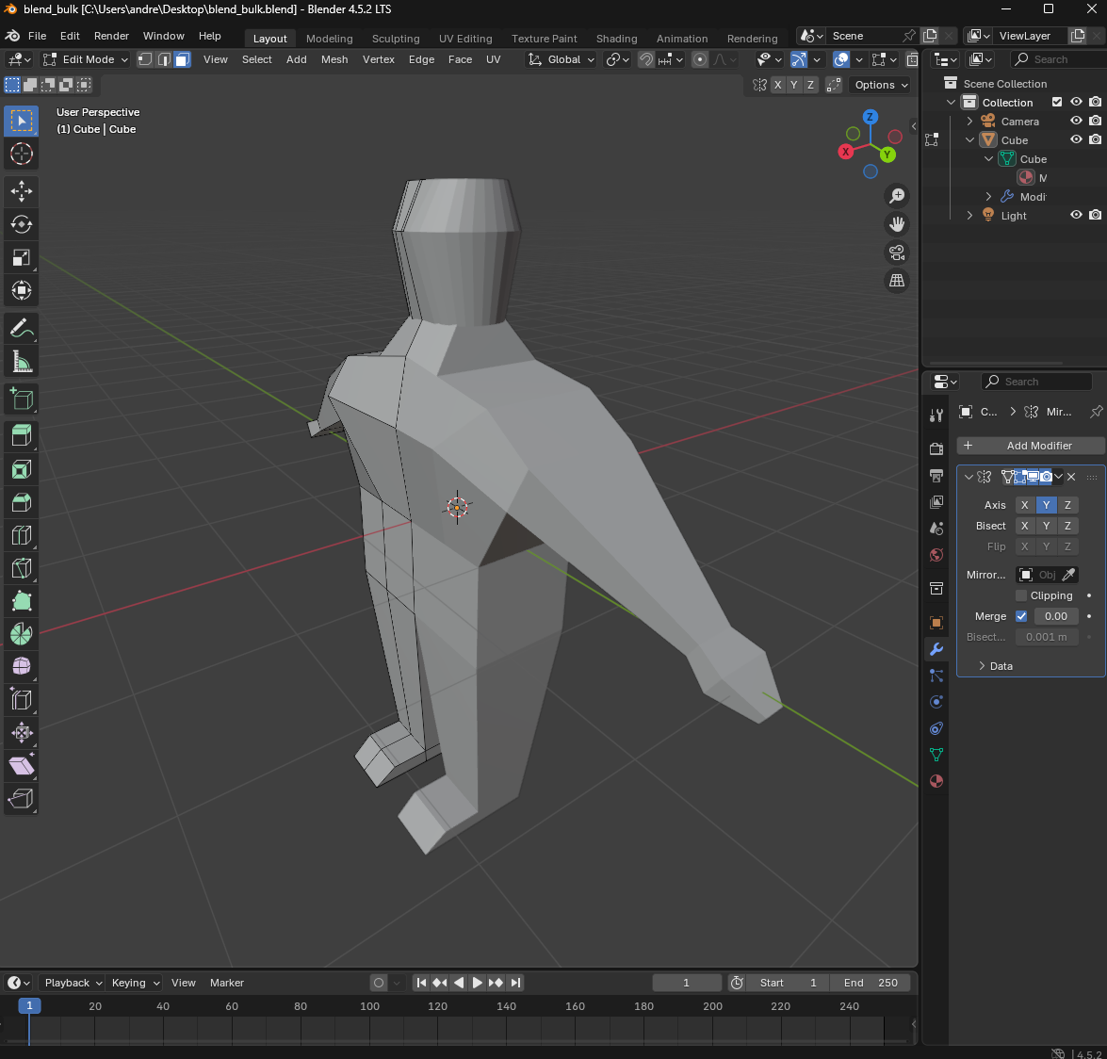1107x1059 pixels.
Task: Open the Render properties tab
Action: pyautogui.click(x=936, y=449)
